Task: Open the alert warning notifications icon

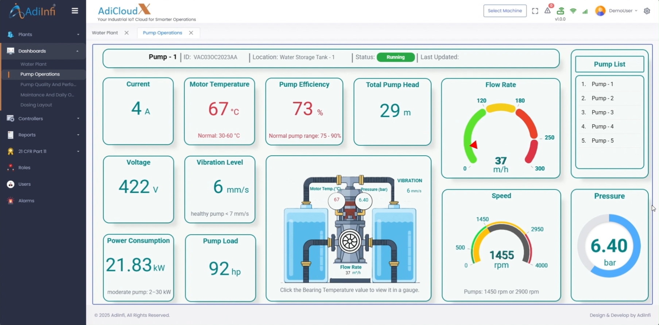Action: [547, 11]
